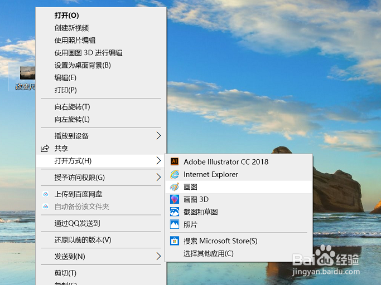381x285 pixels.
Task: Expand the 授予访问权限(G) submenu arrow
Action: tap(158, 178)
